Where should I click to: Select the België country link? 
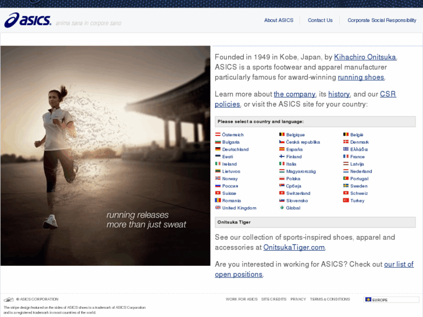click(x=357, y=134)
